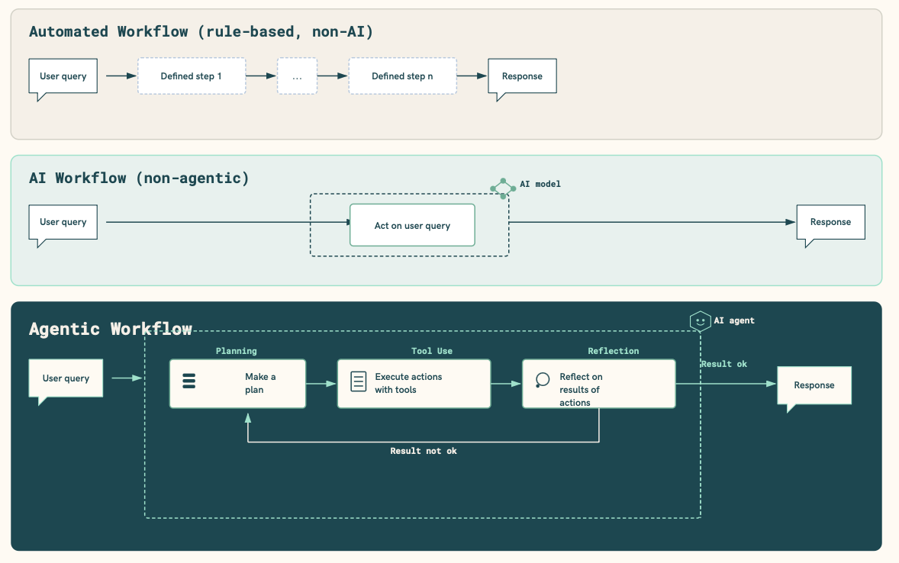Click the Result not ok label
This screenshot has width=899, height=563.
pos(424,451)
